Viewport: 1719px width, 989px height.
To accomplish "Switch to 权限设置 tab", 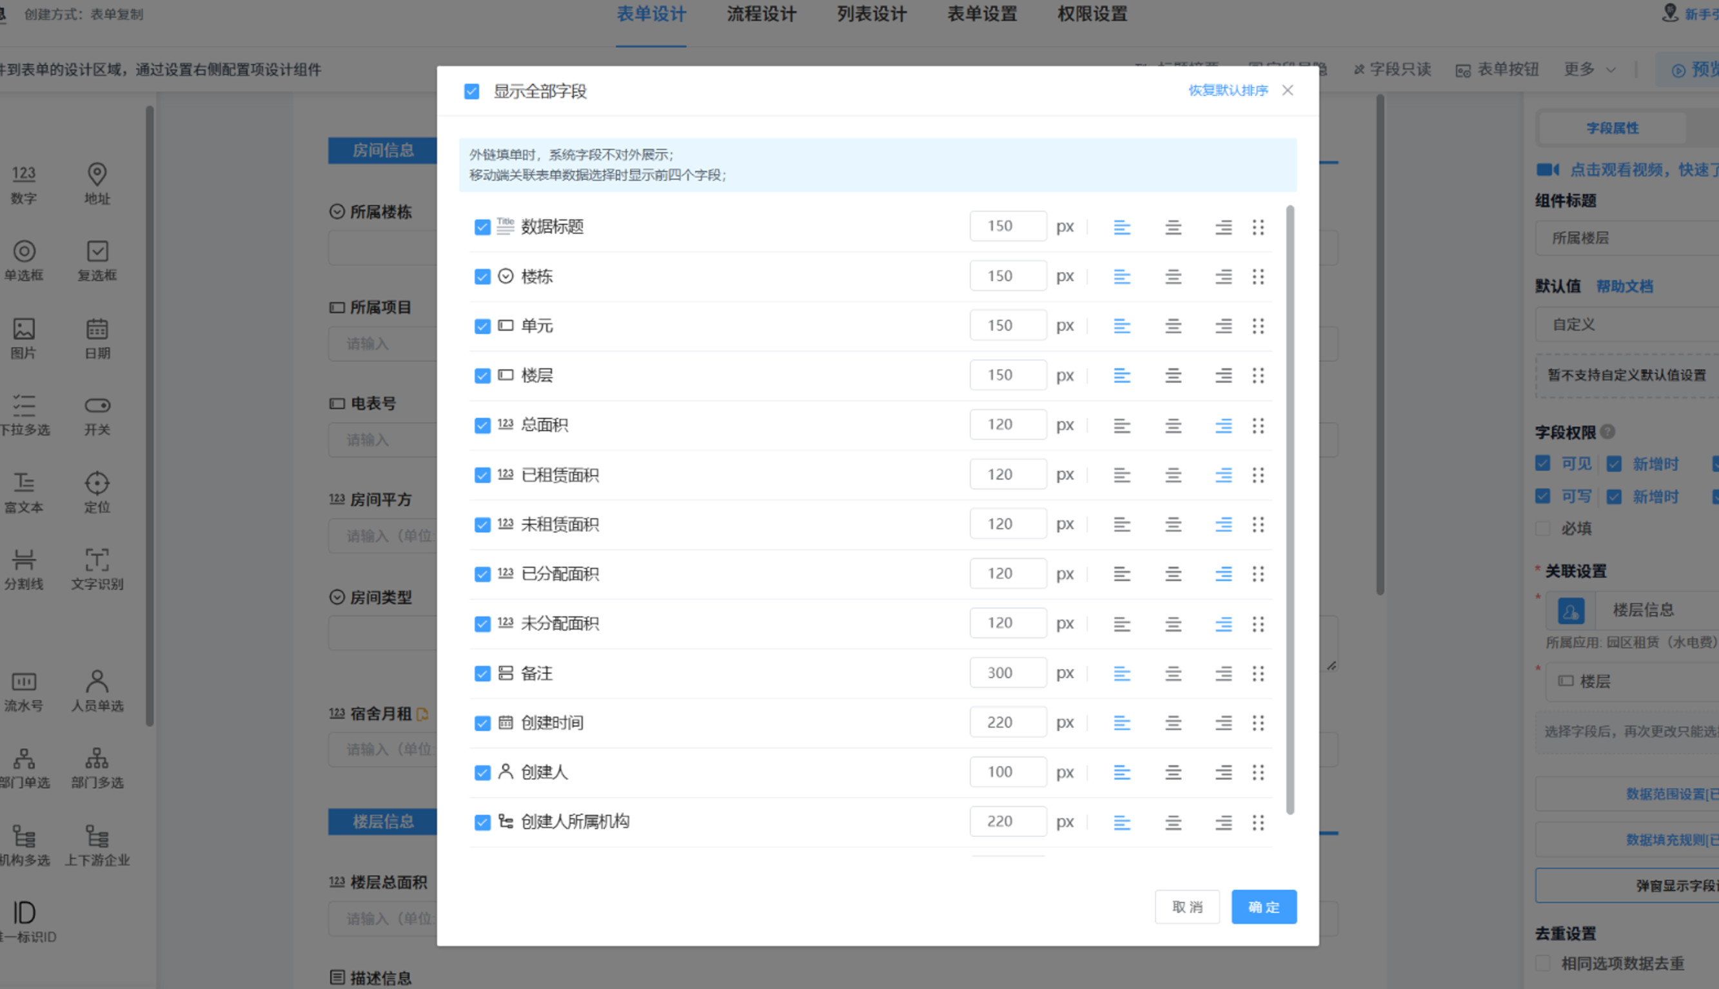I will (x=1092, y=14).
